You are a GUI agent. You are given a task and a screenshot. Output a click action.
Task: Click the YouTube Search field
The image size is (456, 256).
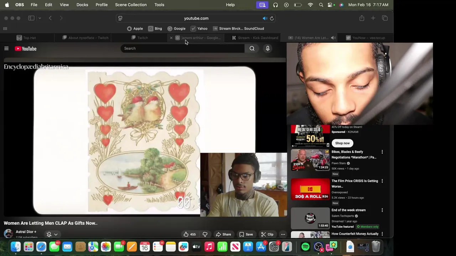[x=182, y=48]
